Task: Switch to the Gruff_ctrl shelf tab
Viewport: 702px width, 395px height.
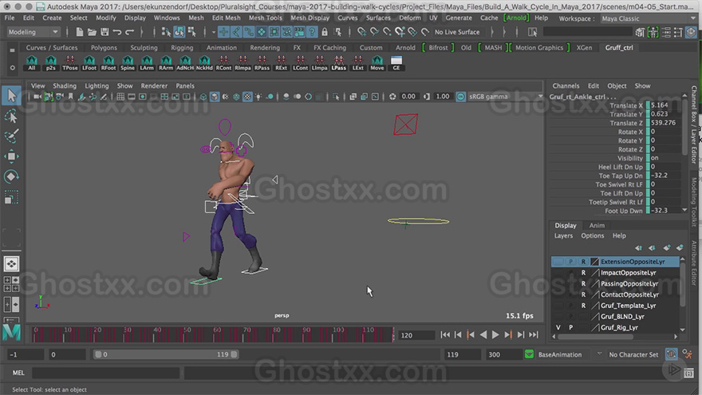Action: click(x=619, y=47)
